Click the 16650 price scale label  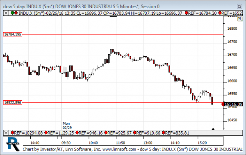[x=232, y=68]
